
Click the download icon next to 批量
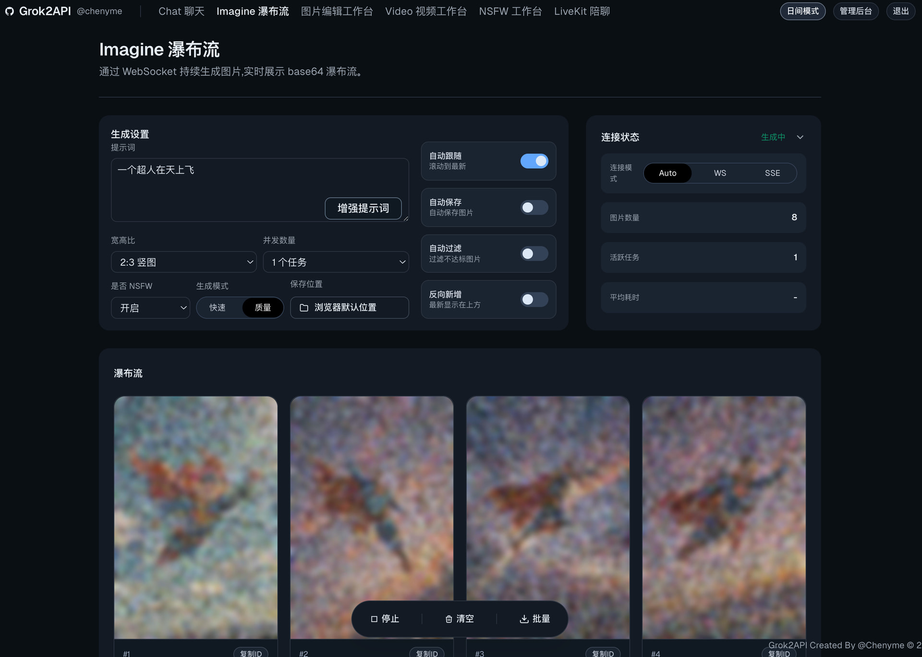coord(524,619)
